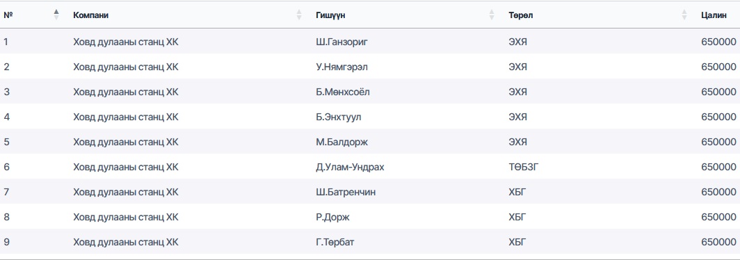Select company cell in row 6

[126, 167]
